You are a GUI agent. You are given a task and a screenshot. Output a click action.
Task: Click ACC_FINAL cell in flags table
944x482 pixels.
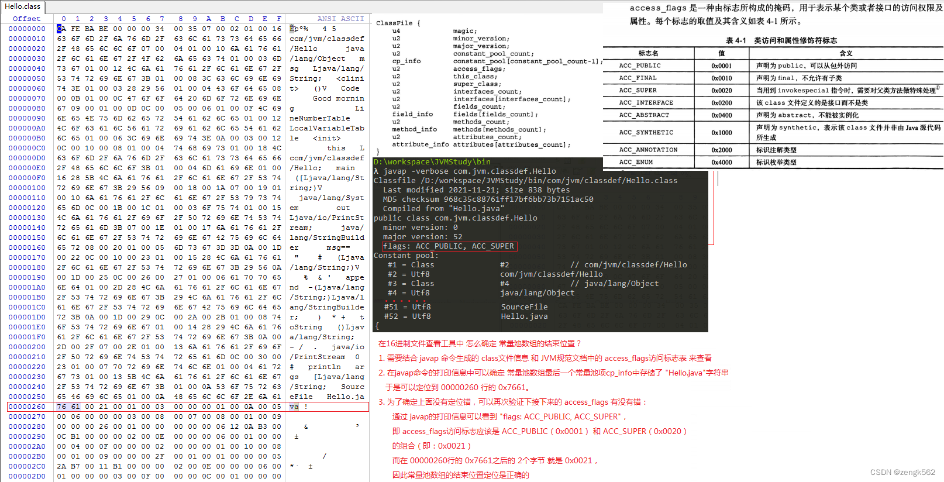(x=638, y=78)
